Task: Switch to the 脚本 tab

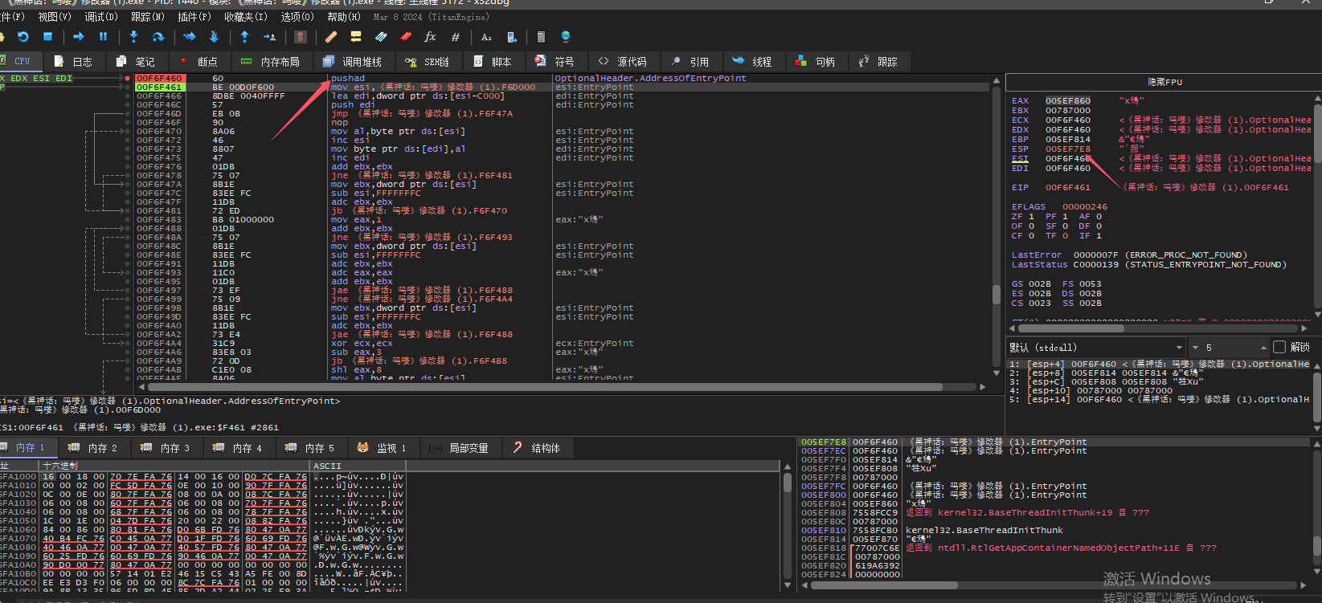Action: tap(493, 62)
